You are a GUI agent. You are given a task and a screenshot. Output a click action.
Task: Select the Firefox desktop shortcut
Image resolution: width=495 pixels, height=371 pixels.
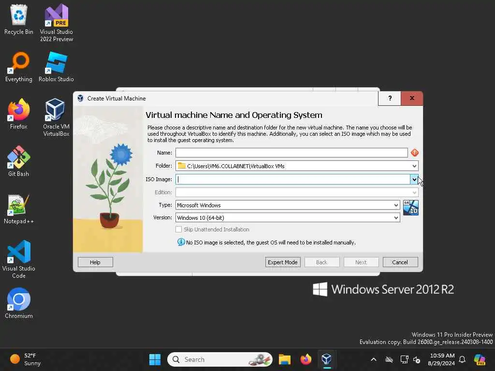pyautogui.click(x=19, y=114)
